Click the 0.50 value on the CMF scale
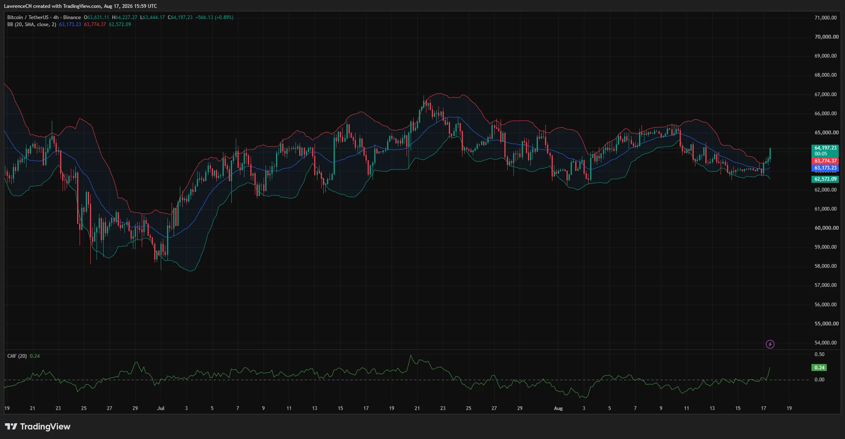 click(819, 354)
